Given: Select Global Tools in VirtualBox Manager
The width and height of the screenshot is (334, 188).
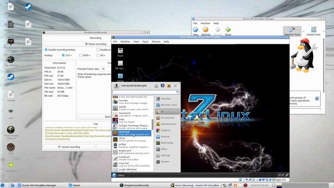Looking at the screenshot, I should click(x=314, y=31).
